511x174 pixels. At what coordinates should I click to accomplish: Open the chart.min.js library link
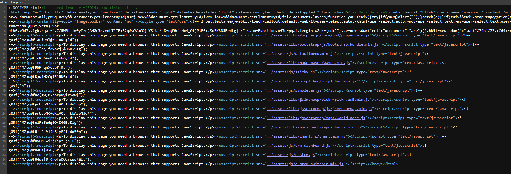coord(306,136)
